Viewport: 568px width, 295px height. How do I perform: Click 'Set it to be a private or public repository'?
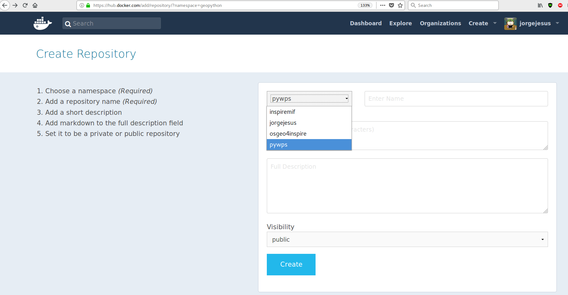[x=112, y=134]
